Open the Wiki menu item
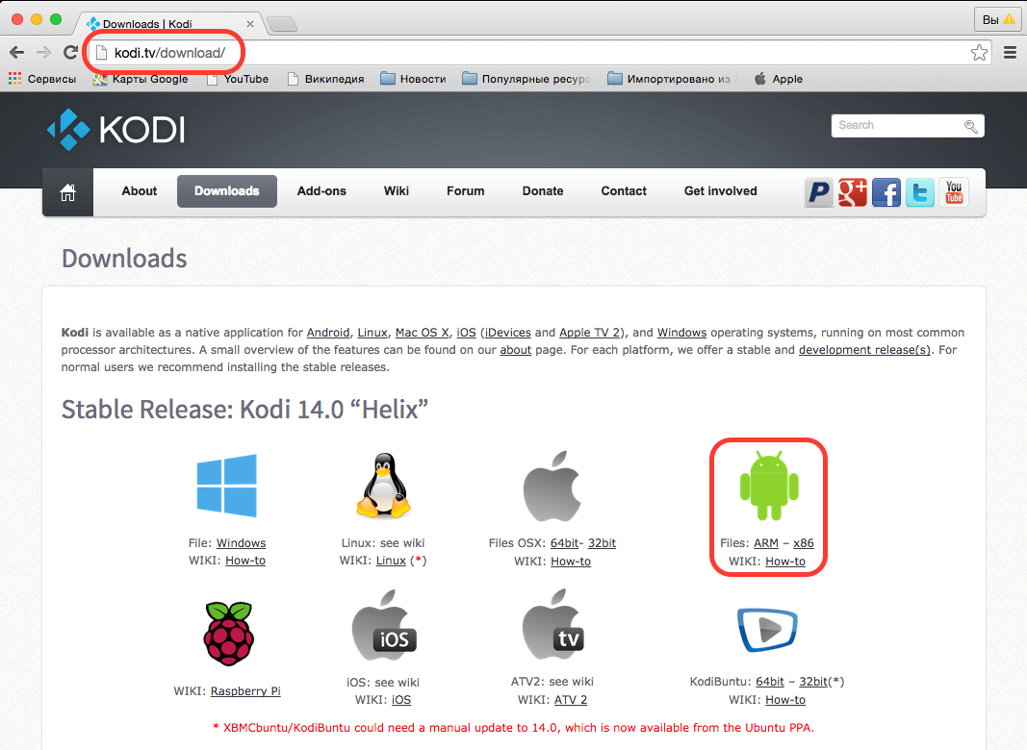 [397, 191]
